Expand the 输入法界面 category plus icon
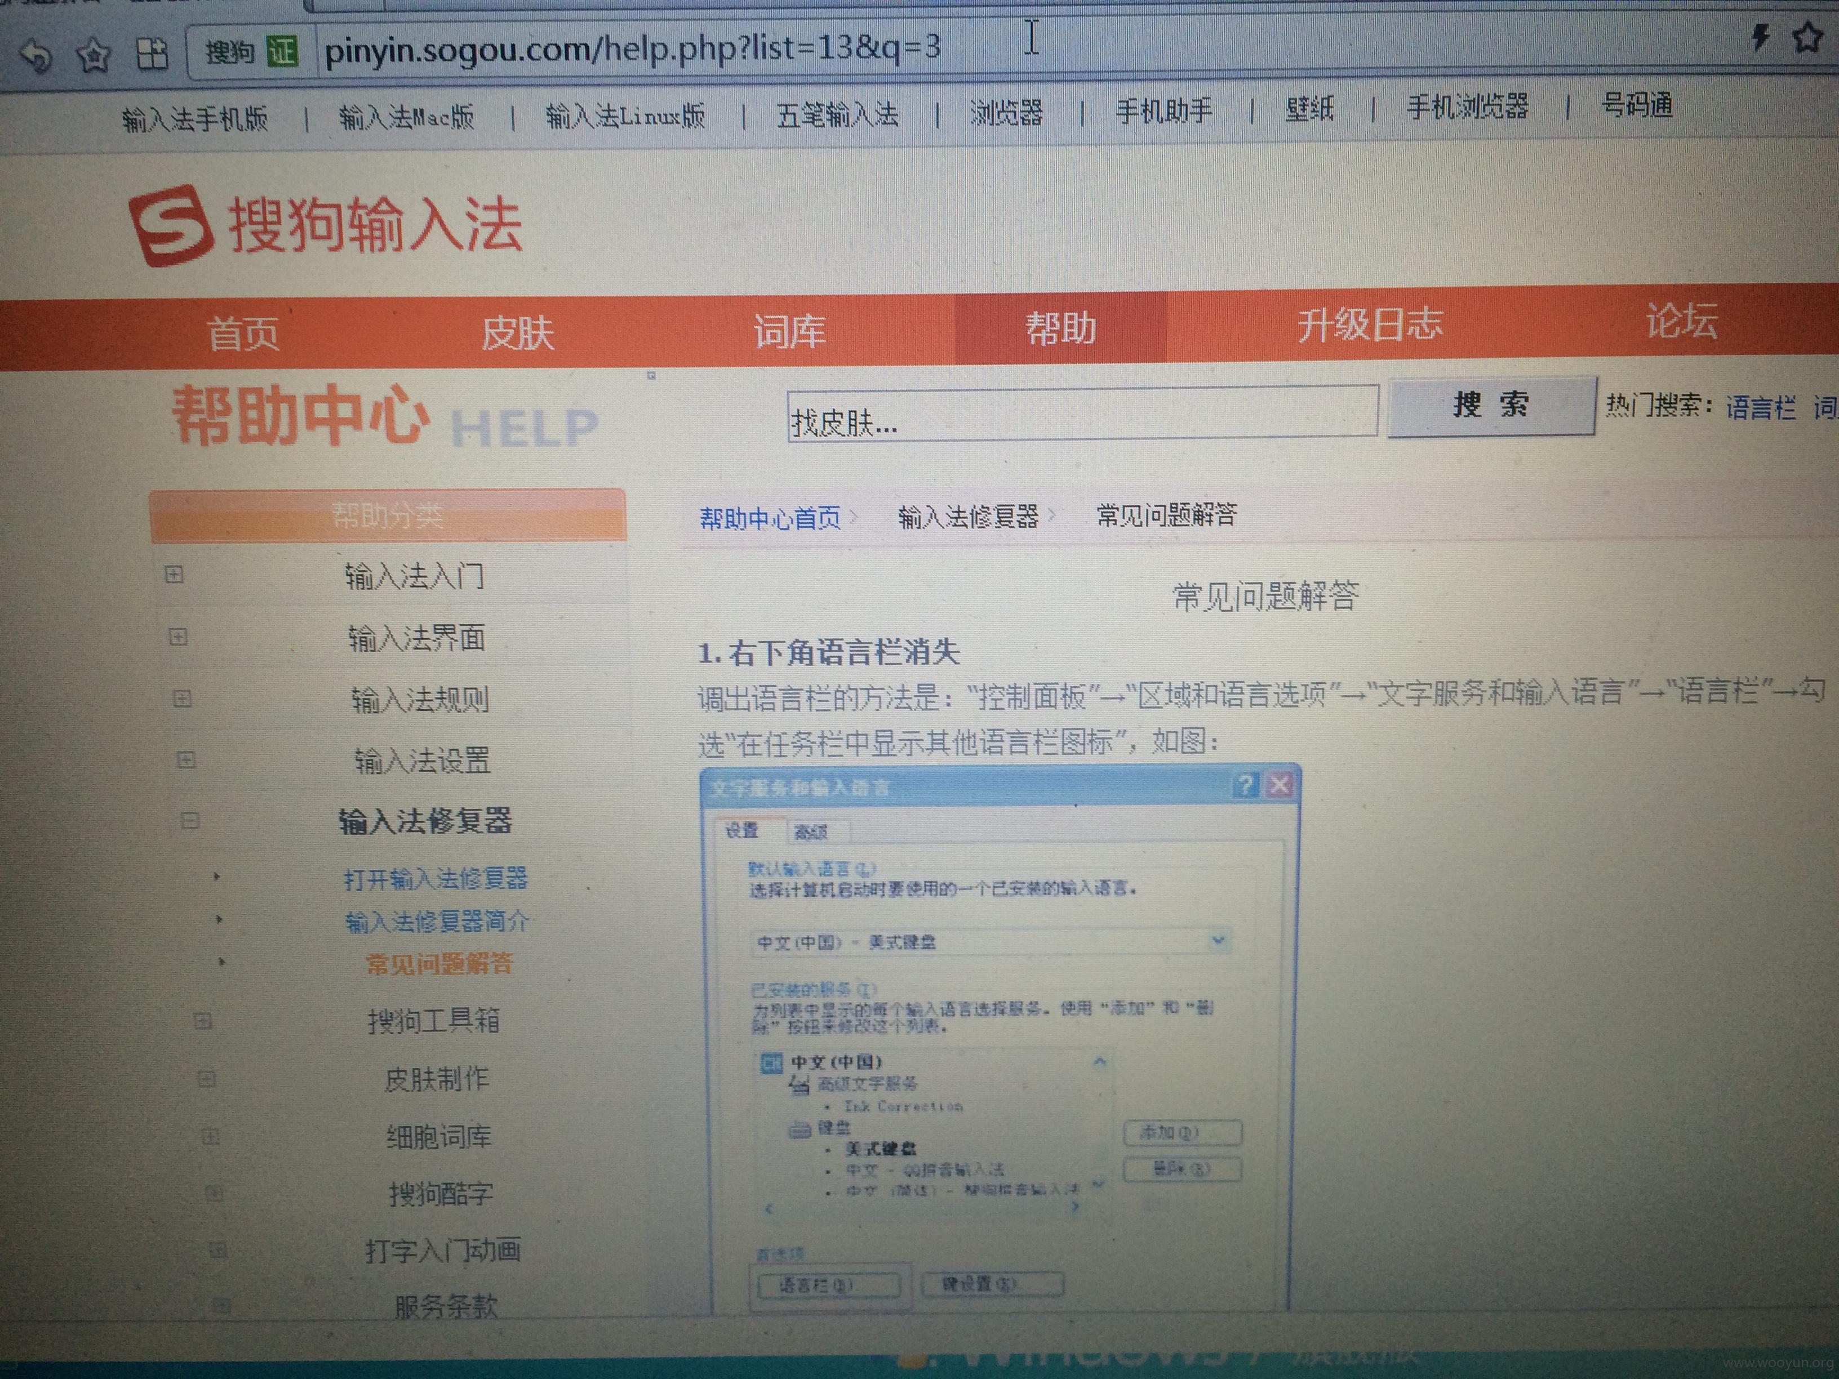Screen dimensions: 1839x1379 tap(178, 637)
